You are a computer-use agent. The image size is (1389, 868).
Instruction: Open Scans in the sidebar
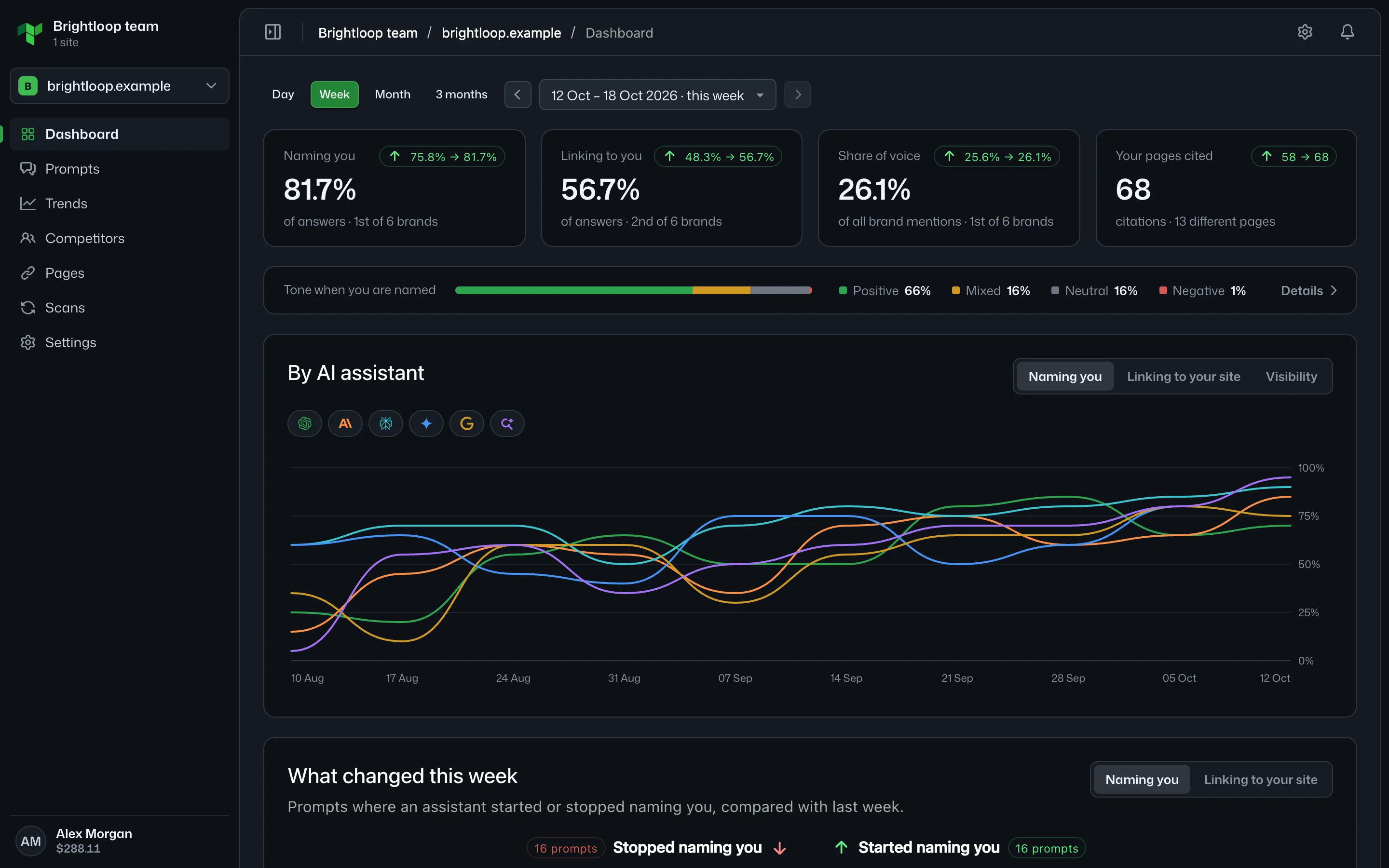(x=120, y=308)
